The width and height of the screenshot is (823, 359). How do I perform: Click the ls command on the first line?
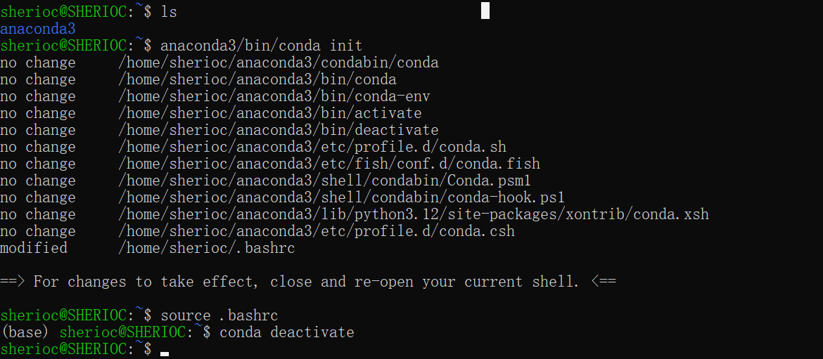coord(168,12)
